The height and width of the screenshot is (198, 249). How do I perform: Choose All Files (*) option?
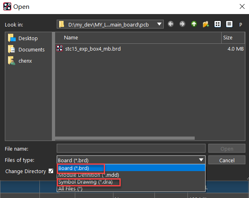131,189
